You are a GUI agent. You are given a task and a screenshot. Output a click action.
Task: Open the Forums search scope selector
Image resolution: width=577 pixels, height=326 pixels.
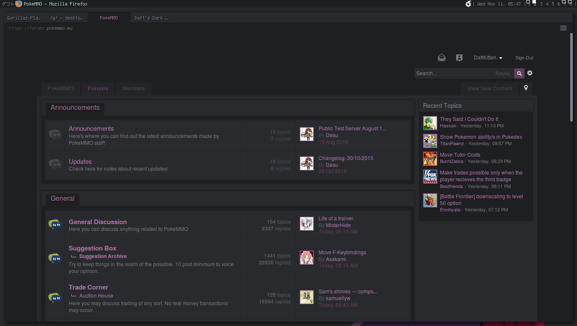click(503, 73)
